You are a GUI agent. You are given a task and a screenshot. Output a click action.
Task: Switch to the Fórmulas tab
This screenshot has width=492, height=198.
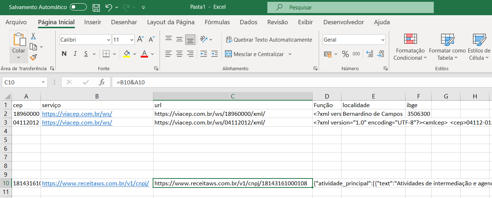(x=217, y=22)
